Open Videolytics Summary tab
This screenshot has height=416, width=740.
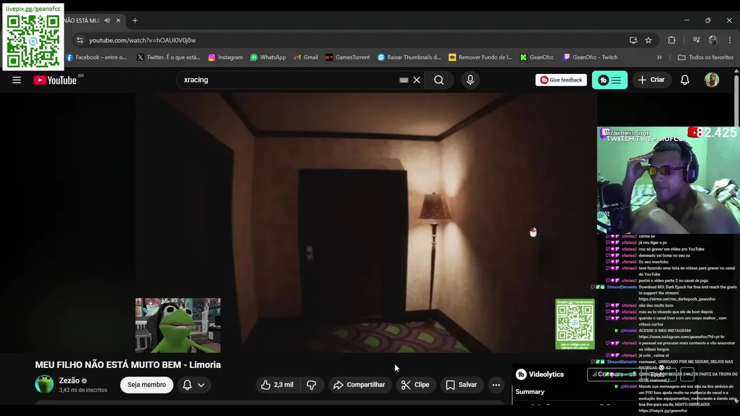point(530,392)
